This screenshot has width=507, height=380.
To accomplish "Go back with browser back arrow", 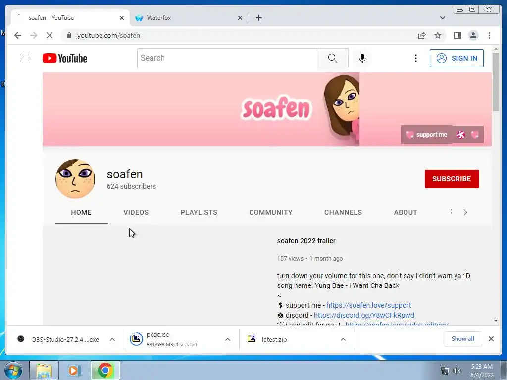I will click(18, 35).
